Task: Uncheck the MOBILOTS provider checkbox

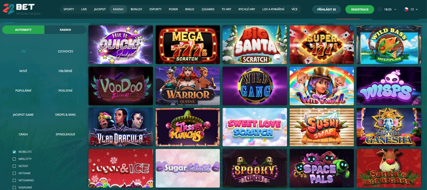Action: 15,152
